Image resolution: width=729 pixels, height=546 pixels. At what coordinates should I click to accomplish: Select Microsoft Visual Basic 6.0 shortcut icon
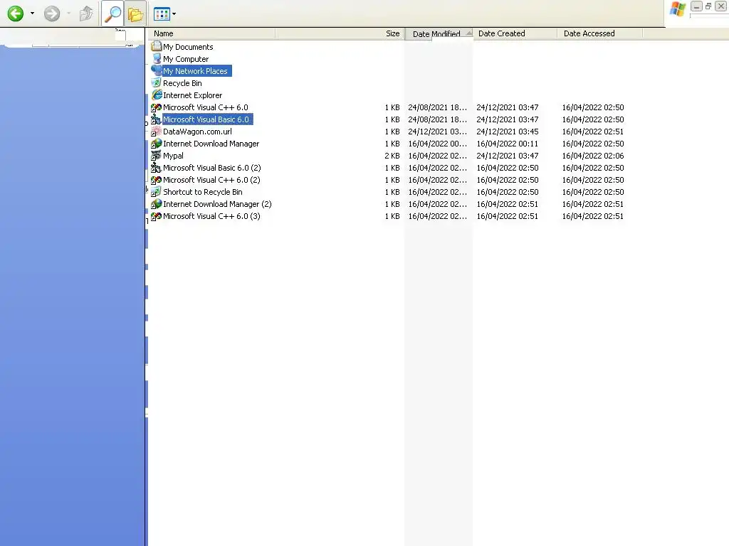[156, 119]
